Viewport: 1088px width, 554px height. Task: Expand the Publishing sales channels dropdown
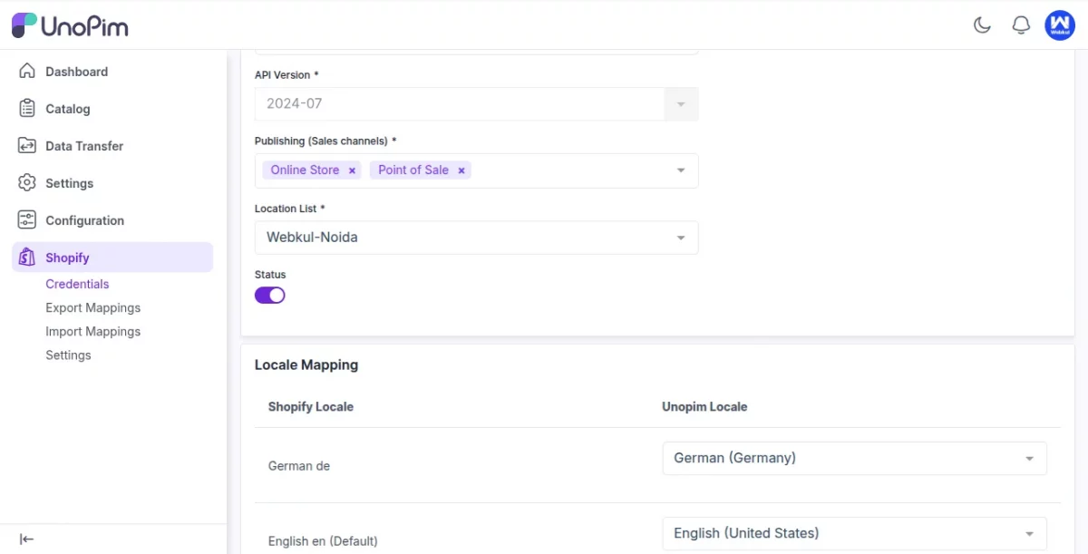(x=680, y=170)
